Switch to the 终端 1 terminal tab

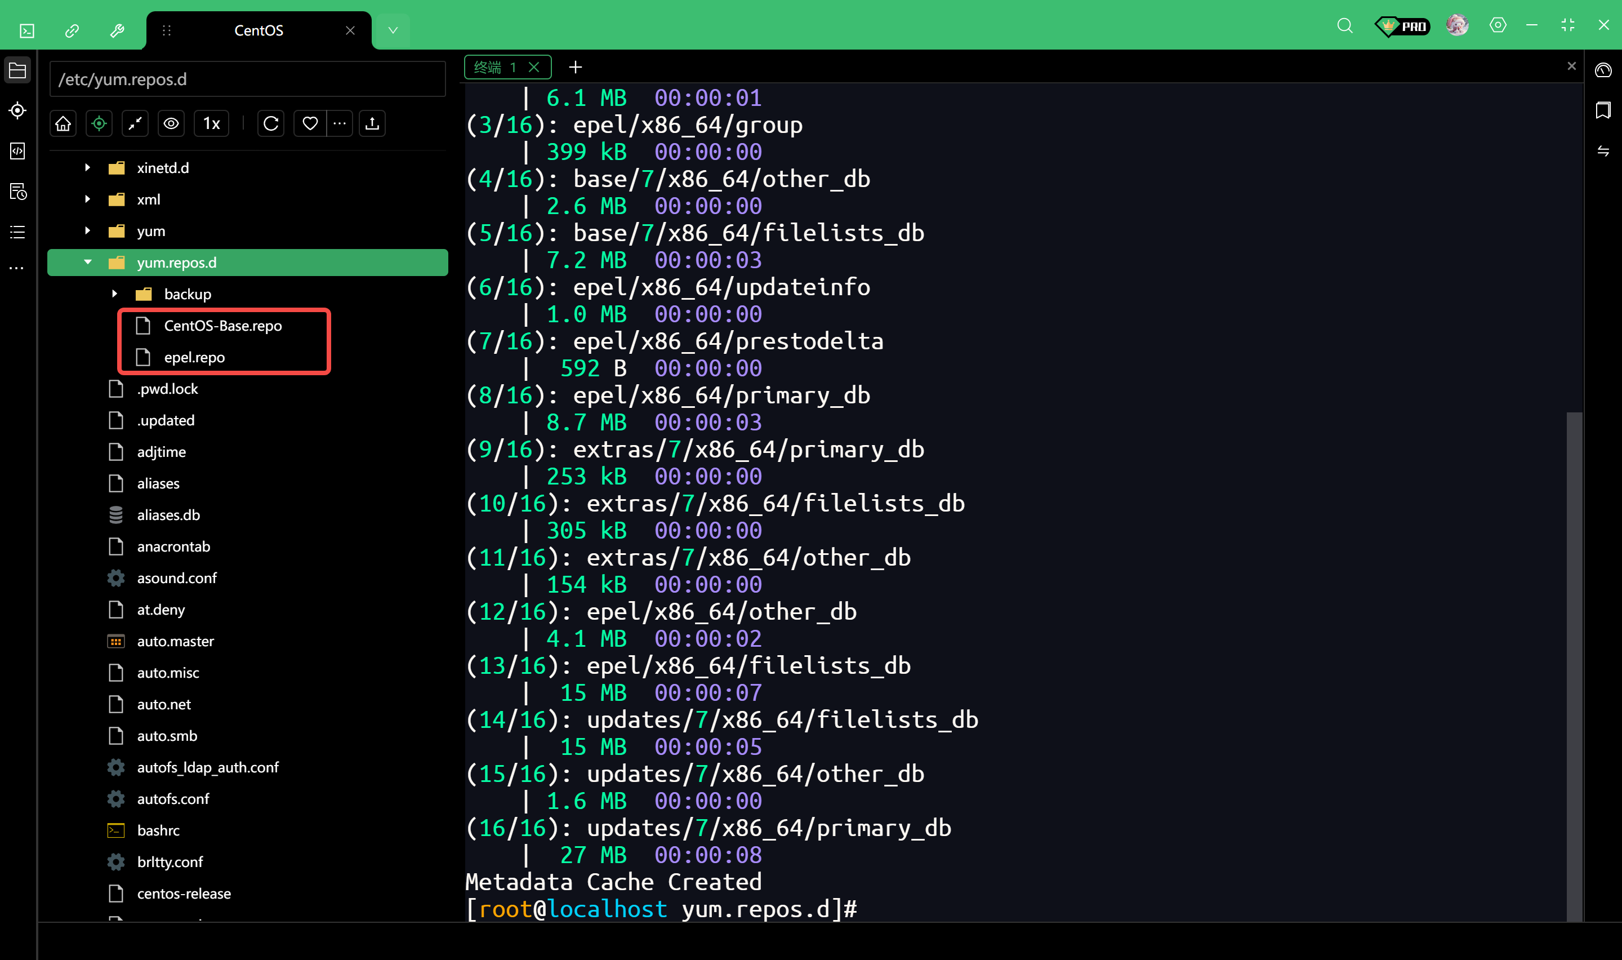[495, 67]
